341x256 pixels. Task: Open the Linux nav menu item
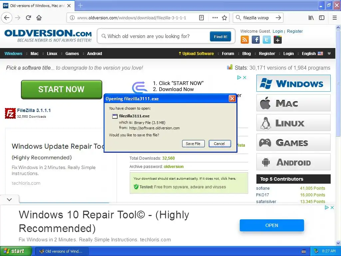52,54
